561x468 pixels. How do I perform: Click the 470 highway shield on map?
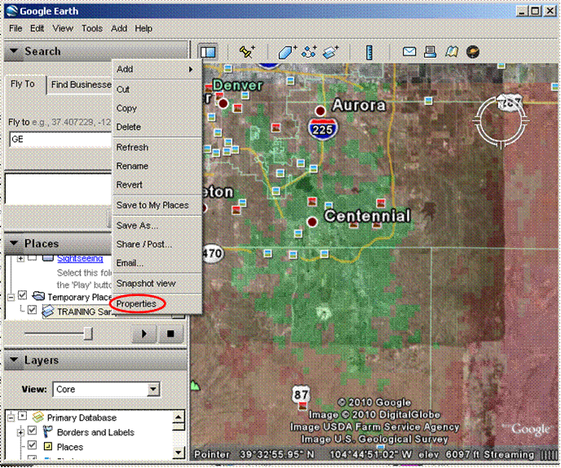[213, 254]
